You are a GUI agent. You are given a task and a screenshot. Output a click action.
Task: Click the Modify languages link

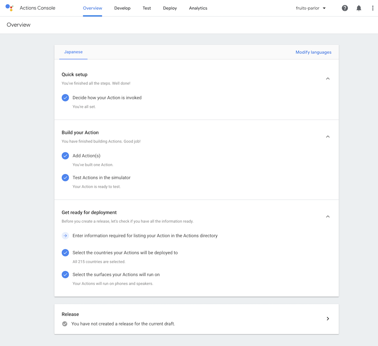coord(313,52)
